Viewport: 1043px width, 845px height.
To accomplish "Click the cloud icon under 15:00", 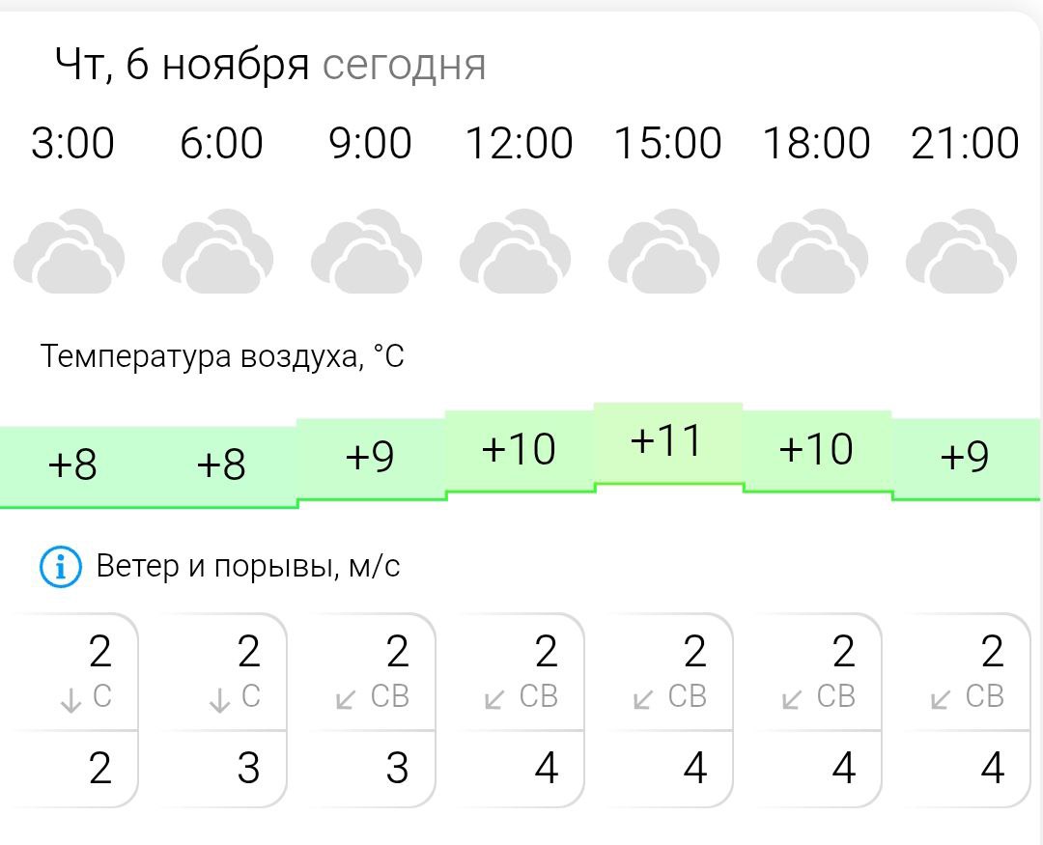I will 664,252.
